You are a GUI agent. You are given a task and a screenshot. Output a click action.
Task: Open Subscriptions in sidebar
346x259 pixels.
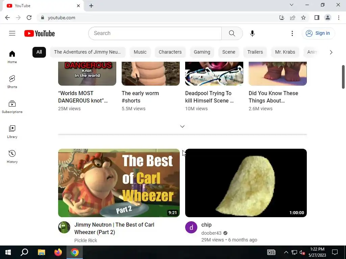pos(12,107)
